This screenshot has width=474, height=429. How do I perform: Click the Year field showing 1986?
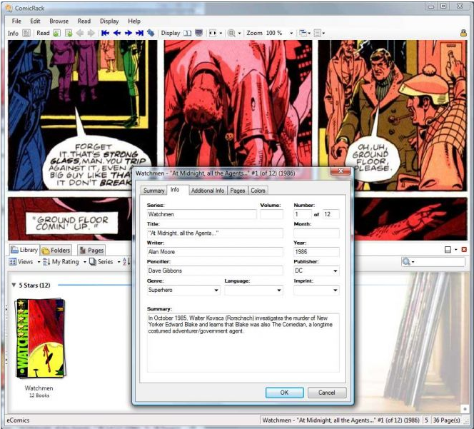pyautogui.click(x=316, y=252)
